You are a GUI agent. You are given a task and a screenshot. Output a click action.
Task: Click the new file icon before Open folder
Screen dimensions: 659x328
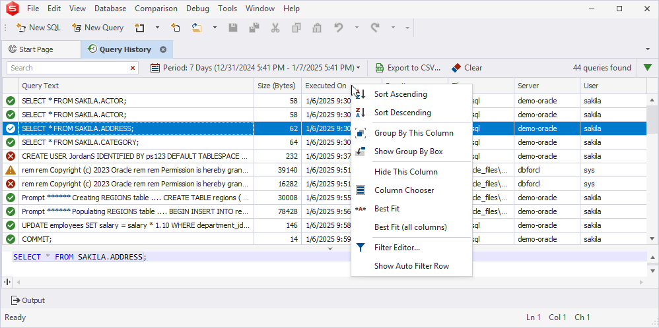pyautogui.click(x=175, y=28)
